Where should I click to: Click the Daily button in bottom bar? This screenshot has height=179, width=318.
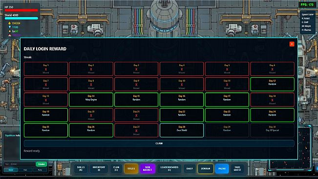coord(190,169)
